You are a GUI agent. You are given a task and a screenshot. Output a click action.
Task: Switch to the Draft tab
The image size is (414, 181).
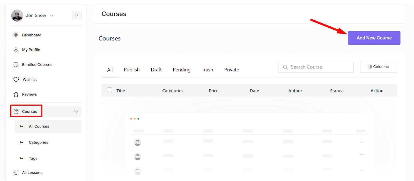pyautogui.click(x=156, y=70)
